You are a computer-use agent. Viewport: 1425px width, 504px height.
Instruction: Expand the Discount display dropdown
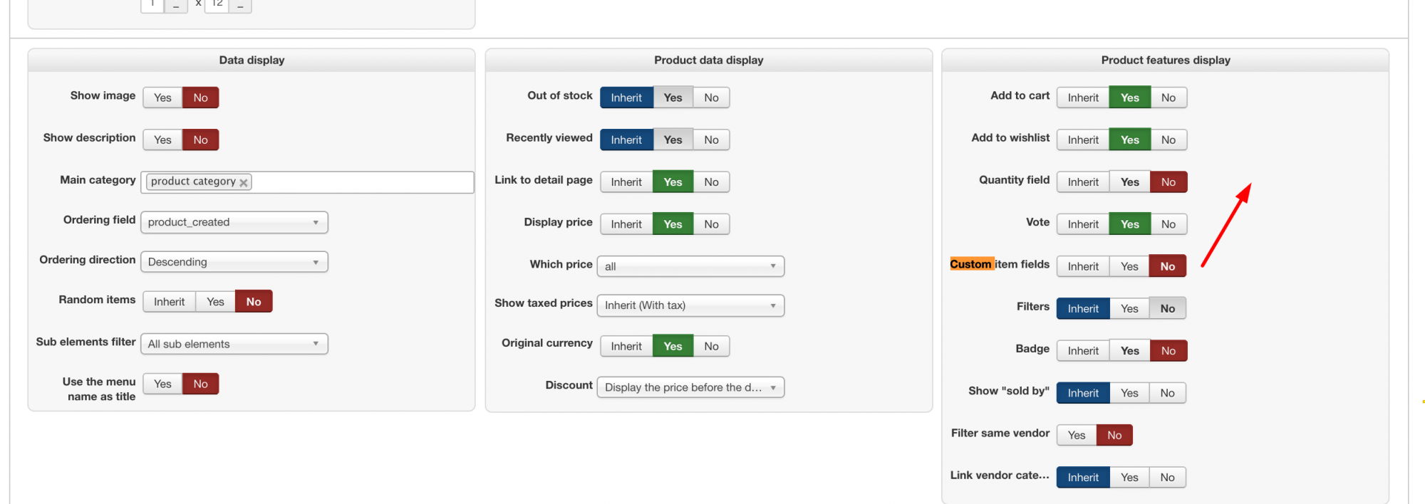[x=690, y=387]
